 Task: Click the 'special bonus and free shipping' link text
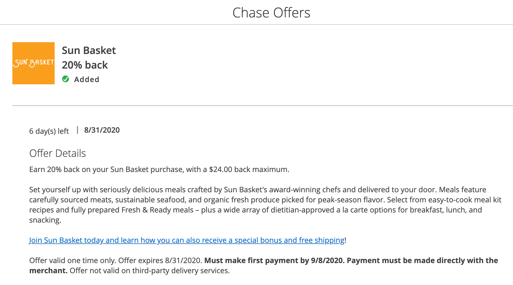click(289, 240)
